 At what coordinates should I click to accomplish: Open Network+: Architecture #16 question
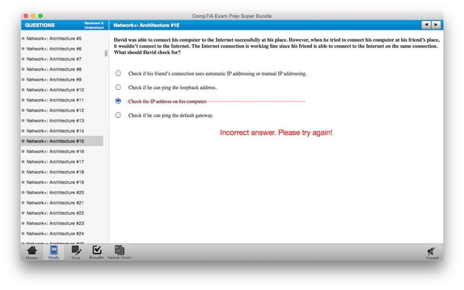55,151
